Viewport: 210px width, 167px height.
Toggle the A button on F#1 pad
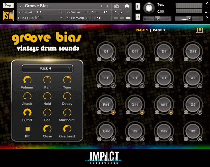point(113,112)
